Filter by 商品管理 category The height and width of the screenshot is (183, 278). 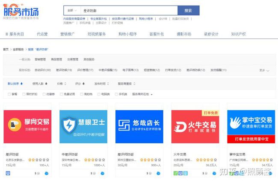click(x=56, y=59)
